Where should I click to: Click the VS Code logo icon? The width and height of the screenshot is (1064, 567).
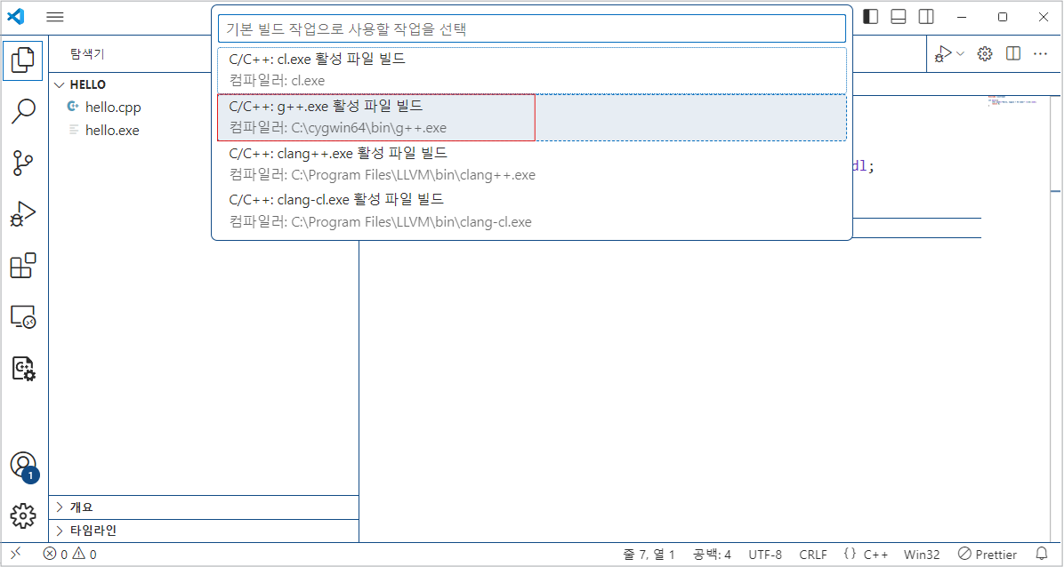(x=16, y=17)
